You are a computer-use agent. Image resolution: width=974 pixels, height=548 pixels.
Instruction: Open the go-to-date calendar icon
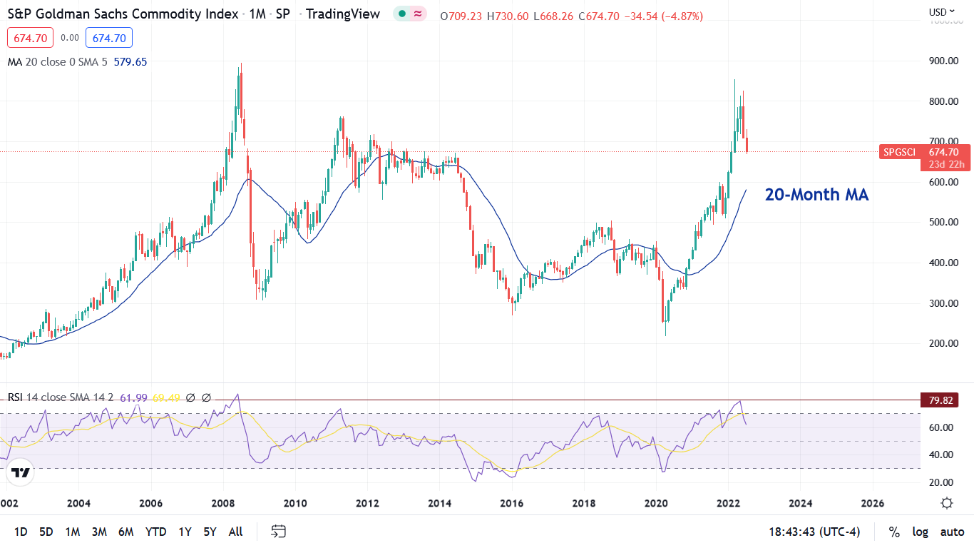(x=279, y=532)
